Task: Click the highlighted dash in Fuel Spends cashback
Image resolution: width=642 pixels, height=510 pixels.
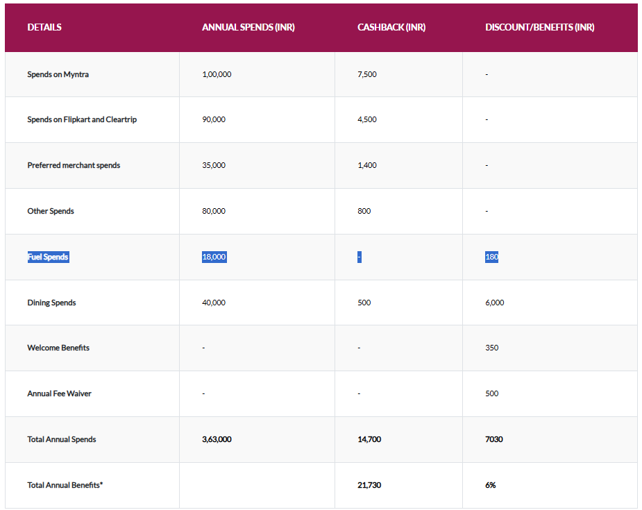Action: click(x=360, y=257)
